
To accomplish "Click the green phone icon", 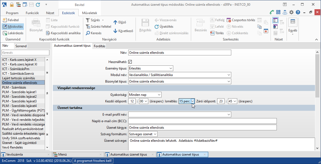I will [272, 12].
